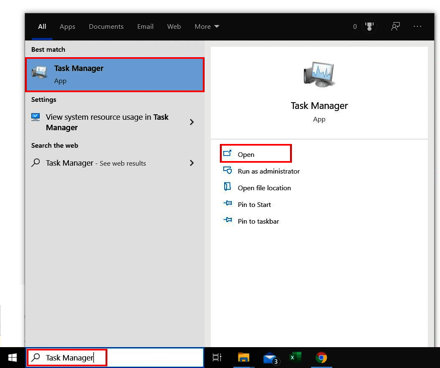Open Google Chrome from the taskbar
Screen dimensions: 440x368
[x=321, y=358]
